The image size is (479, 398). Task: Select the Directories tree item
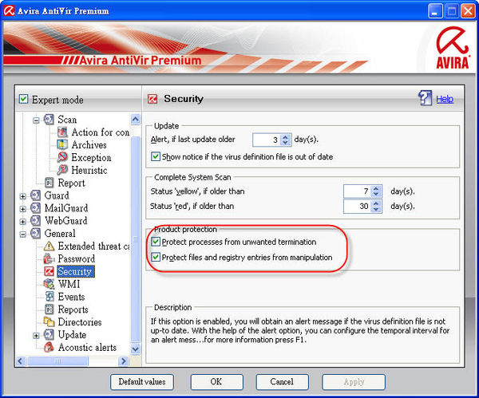pos(80,321)
